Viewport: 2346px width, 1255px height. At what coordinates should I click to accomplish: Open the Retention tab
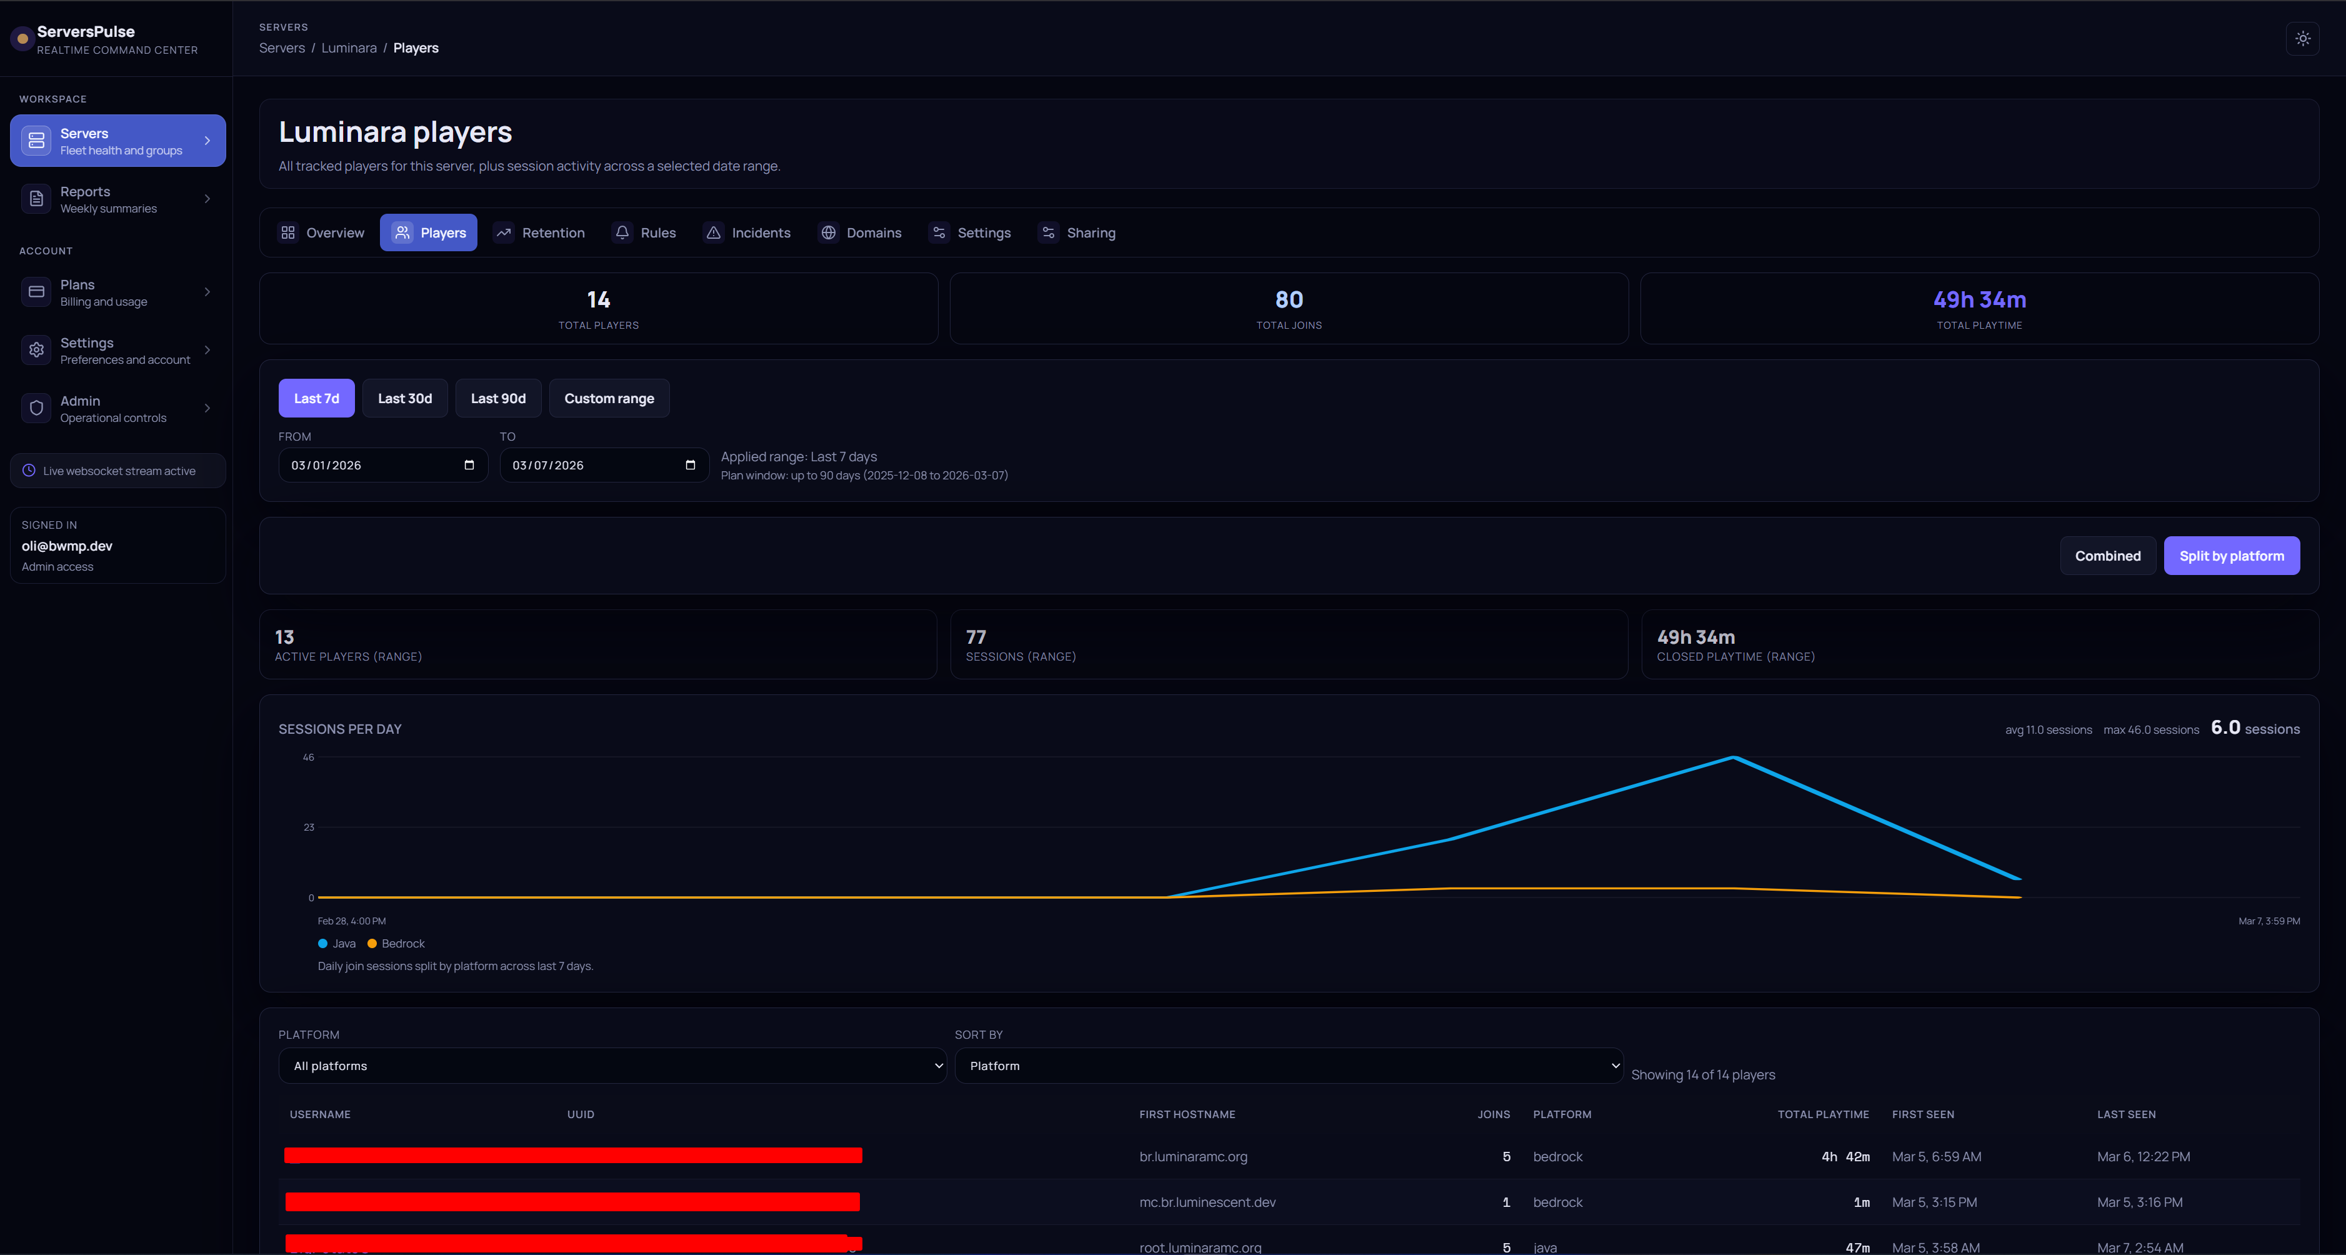click(540, 233)
